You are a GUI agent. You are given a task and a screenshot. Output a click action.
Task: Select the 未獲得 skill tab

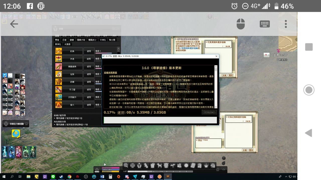point(67,44)
